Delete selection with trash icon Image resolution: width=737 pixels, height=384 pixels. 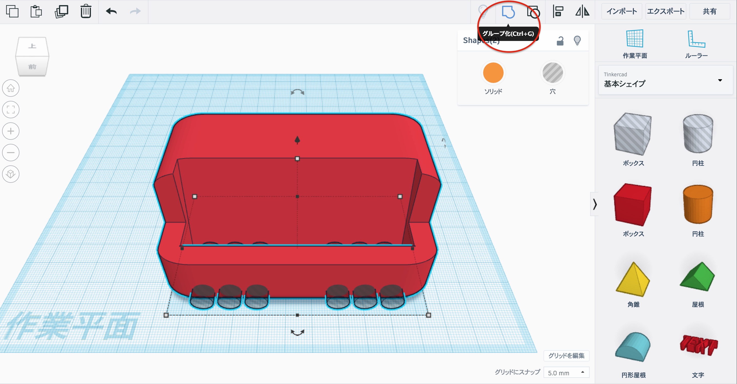[x=86, y=12]
